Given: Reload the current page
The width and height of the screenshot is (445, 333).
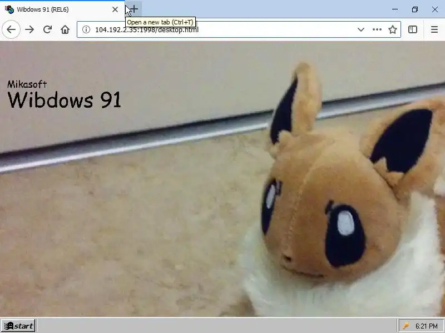Looking at the screenshot, I should (47, 29).
